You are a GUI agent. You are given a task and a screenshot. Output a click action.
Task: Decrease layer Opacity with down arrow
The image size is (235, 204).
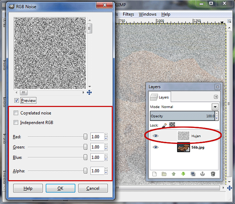217,118
